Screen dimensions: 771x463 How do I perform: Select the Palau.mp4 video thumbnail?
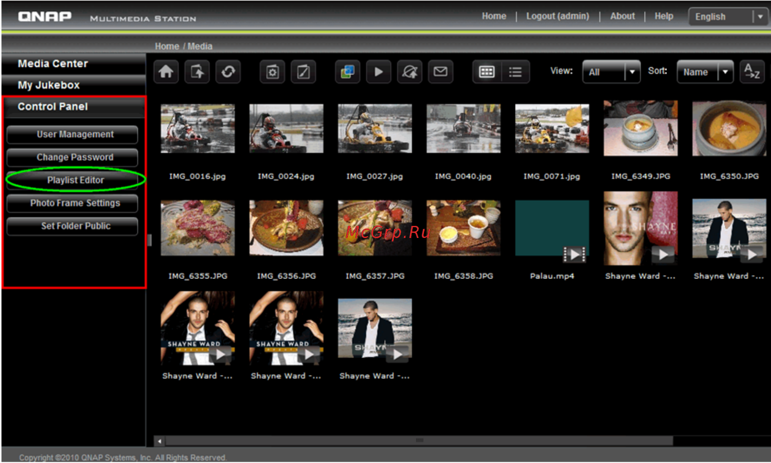552,228
